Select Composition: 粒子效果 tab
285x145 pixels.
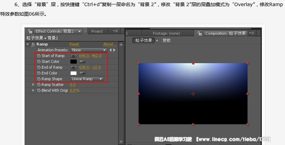(x=225, y=33)
